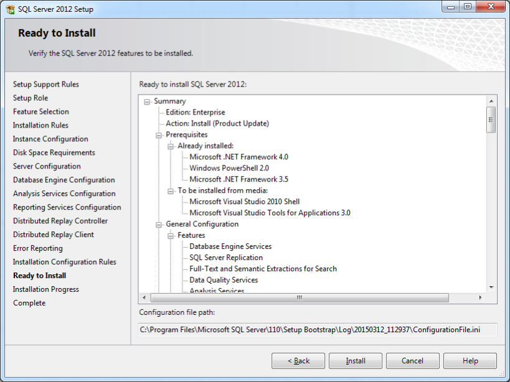Click the horizontal scrollbar left arrow
Viewport: 510px width, 382px height.
click(144, 297)
